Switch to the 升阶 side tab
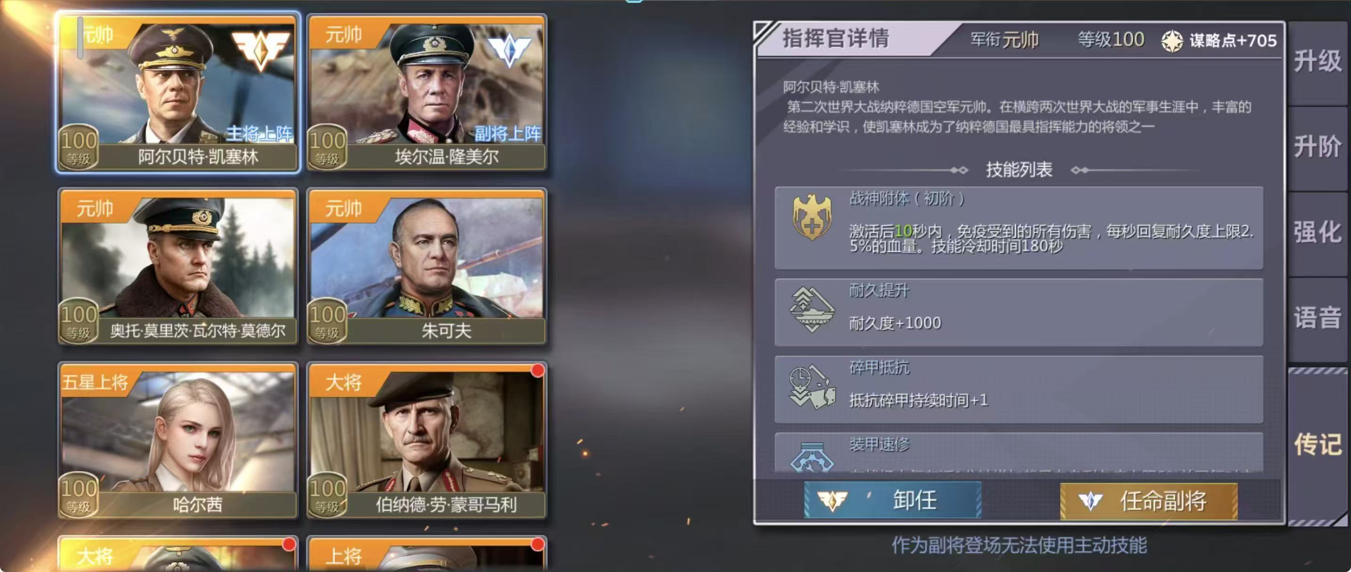The image size is (1351, 572). coord(1318,148)
